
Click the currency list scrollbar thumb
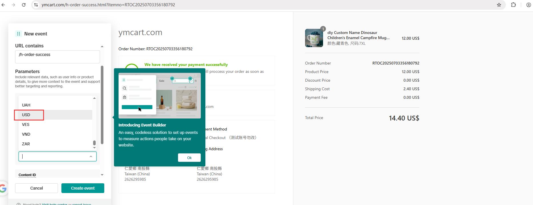(94, 143)
